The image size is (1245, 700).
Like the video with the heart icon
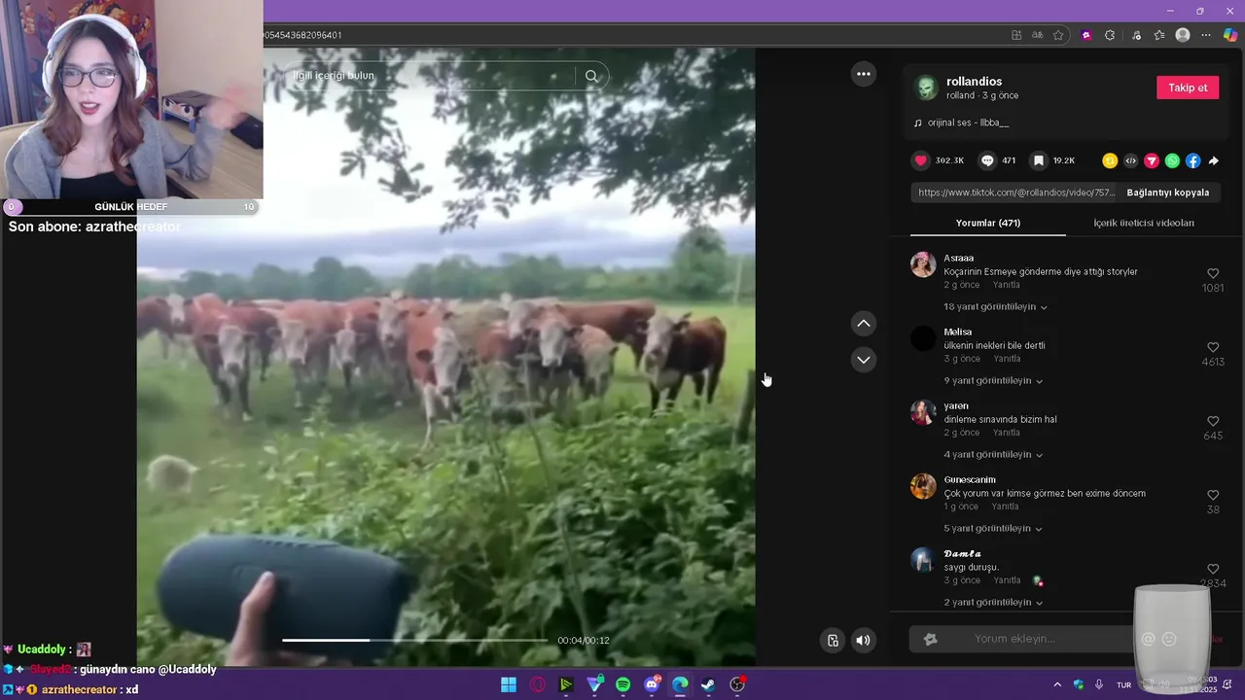point(921,160)
